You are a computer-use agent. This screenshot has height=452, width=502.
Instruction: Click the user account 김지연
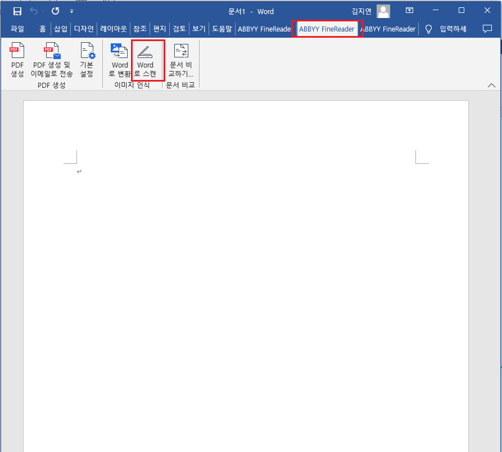[361, 11]
